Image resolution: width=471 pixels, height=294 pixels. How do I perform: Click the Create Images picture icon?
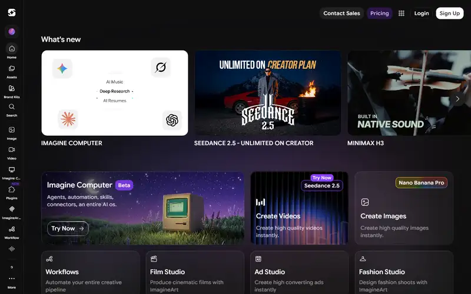pyautogui.click(x=365, y=202)
